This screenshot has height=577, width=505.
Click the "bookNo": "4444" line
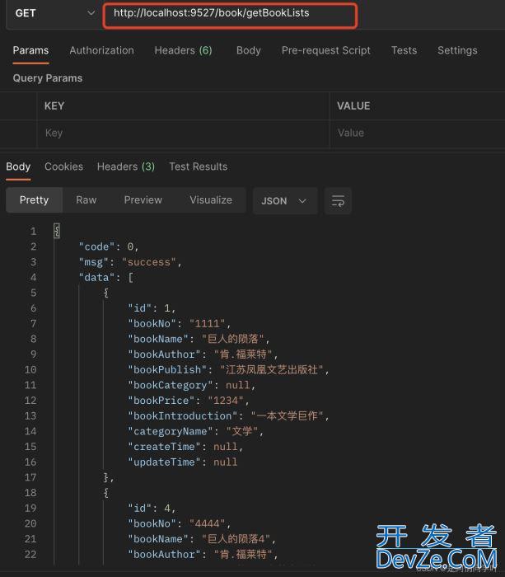[179, 523]
